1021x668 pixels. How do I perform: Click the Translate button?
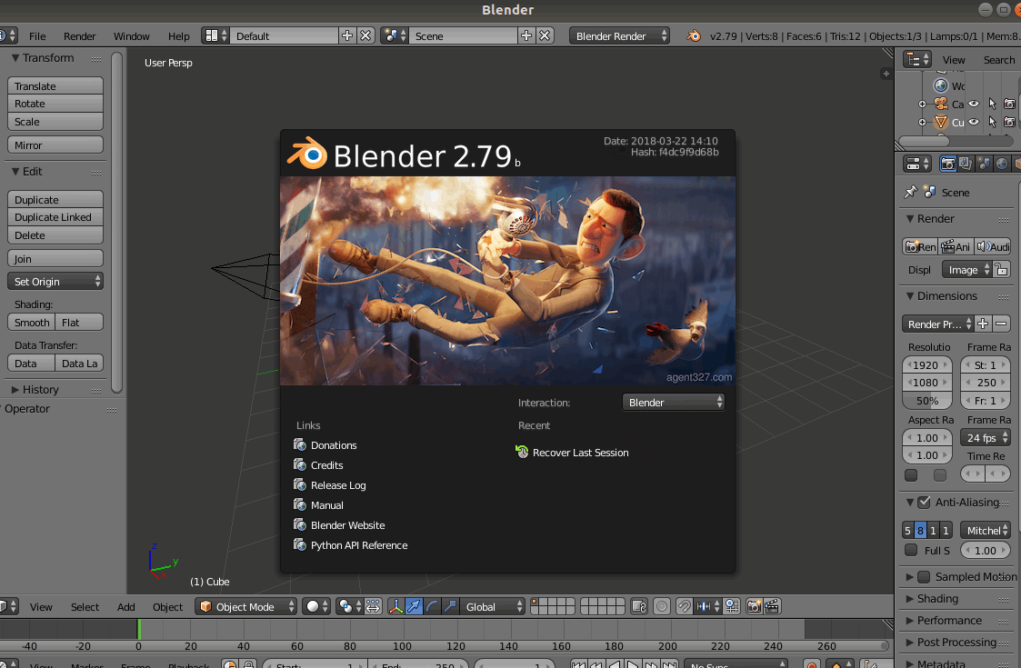coord(55,86)
